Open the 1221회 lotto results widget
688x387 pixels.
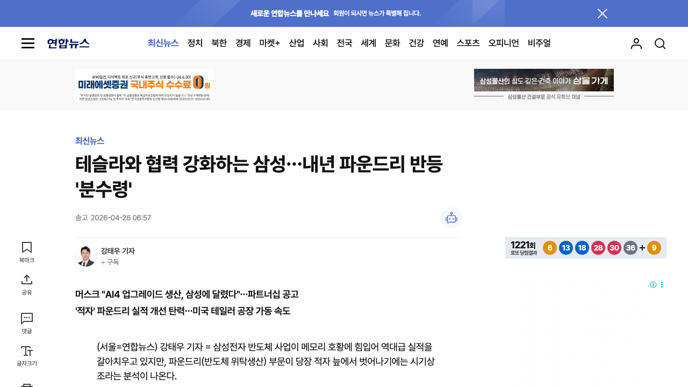(586, 248)
